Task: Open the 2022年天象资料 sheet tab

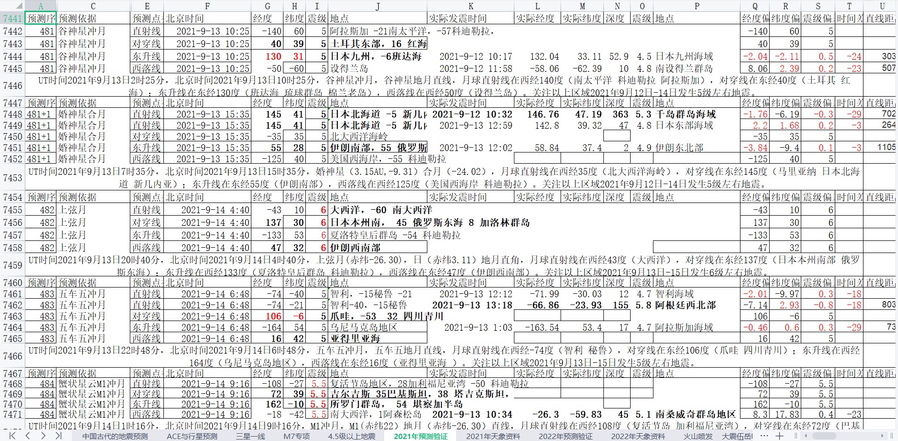Action: (638, 436)
